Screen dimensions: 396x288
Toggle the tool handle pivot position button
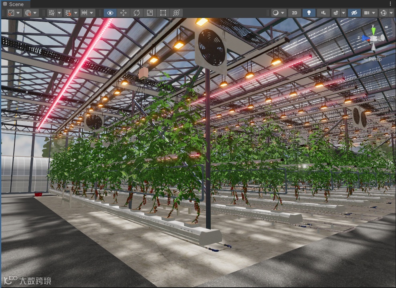pos(11,13)
